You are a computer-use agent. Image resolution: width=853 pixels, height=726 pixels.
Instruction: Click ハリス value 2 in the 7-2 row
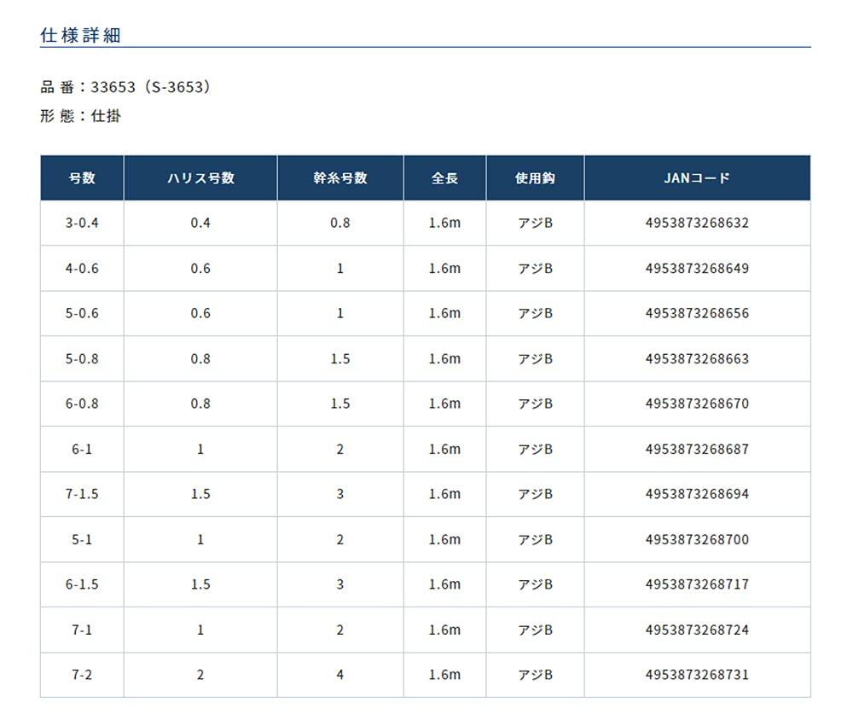[x=200, y=675]
